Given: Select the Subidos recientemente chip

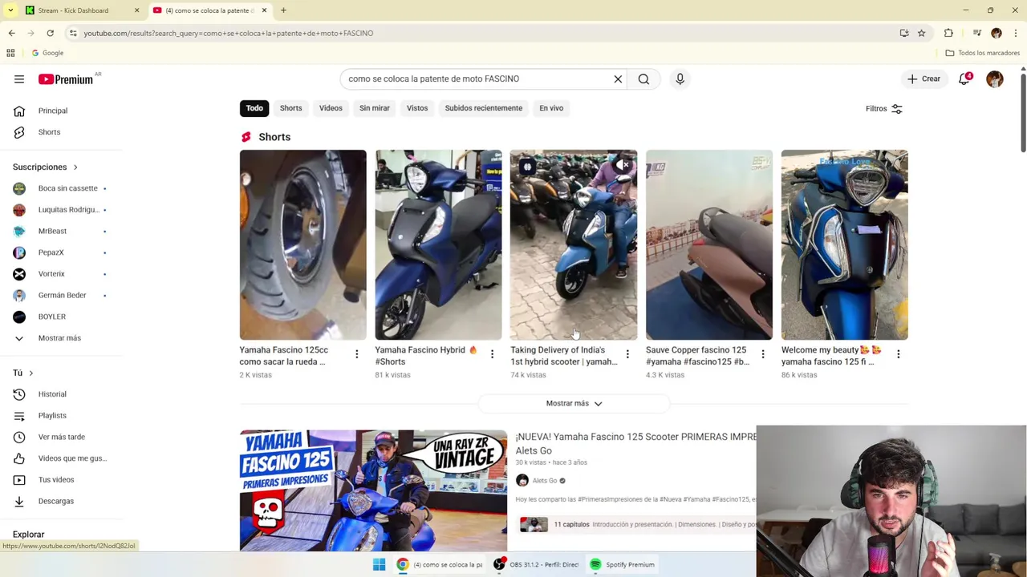Looking at the screenshot, I should click(x=484, y=108).
